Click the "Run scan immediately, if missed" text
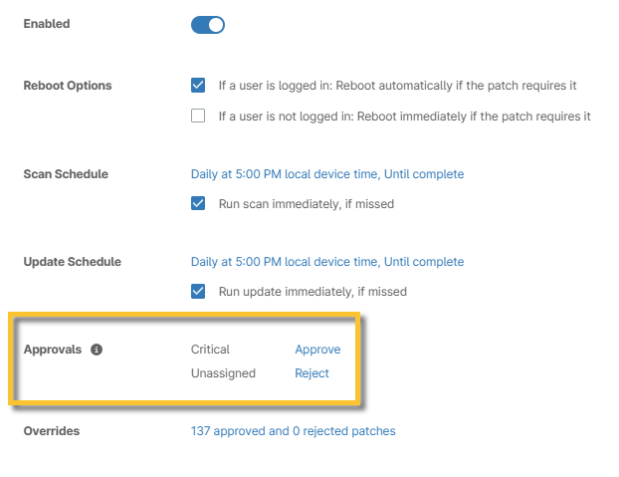 [x=307, y=204]
